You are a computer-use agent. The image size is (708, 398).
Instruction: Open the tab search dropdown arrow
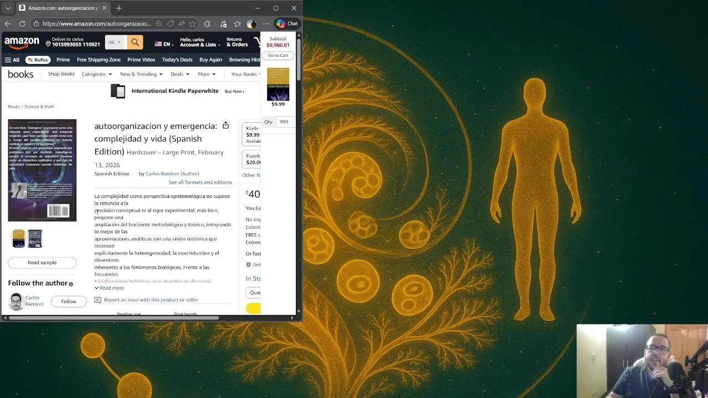(8, 8)
